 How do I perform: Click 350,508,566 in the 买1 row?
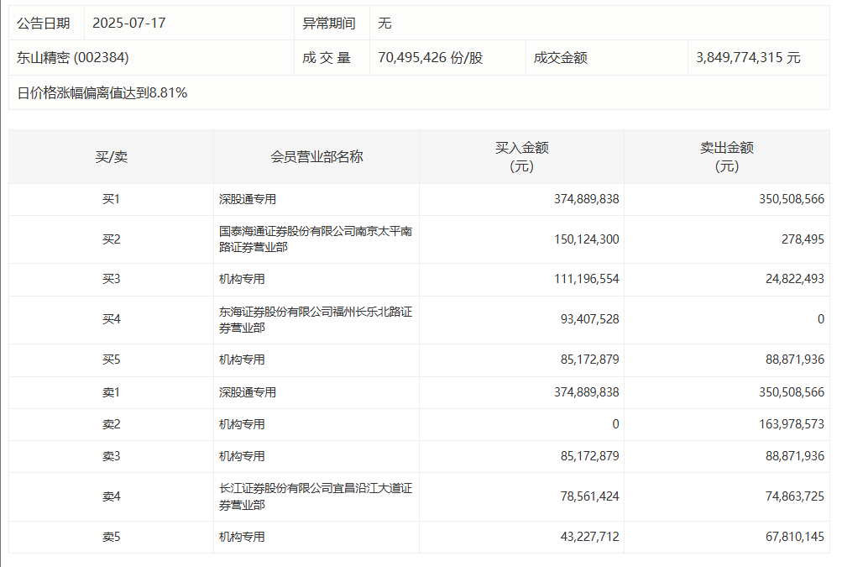[792, 199]
